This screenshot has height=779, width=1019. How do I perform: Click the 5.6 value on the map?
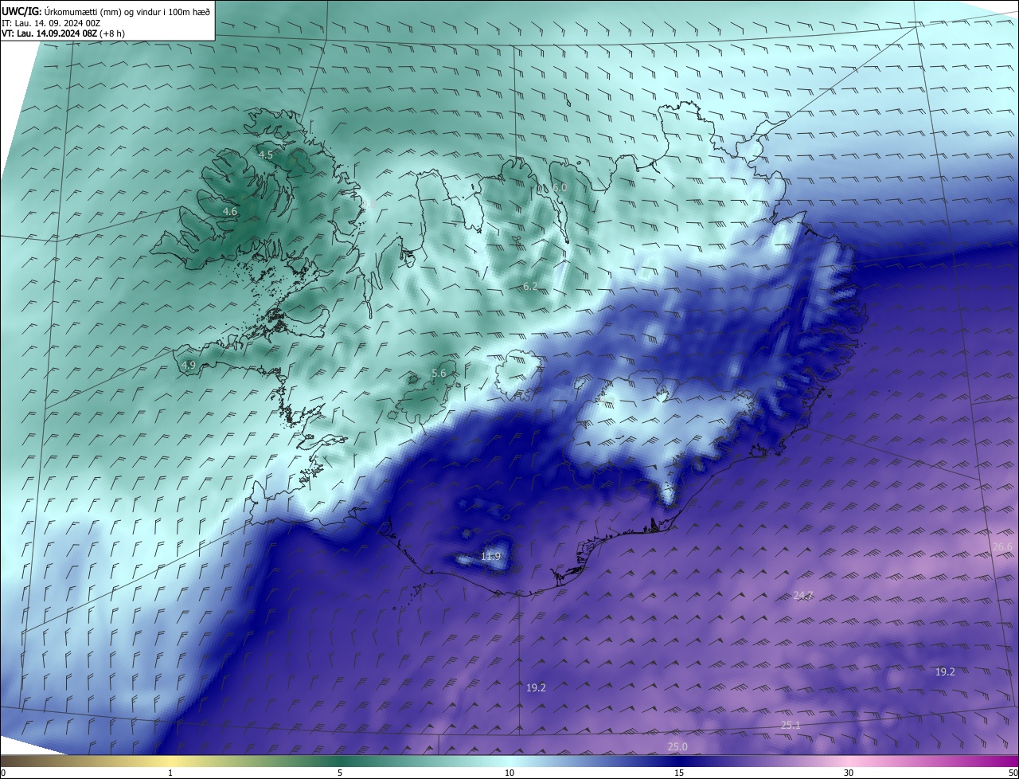pyautogui.click(x=439, y=374)
